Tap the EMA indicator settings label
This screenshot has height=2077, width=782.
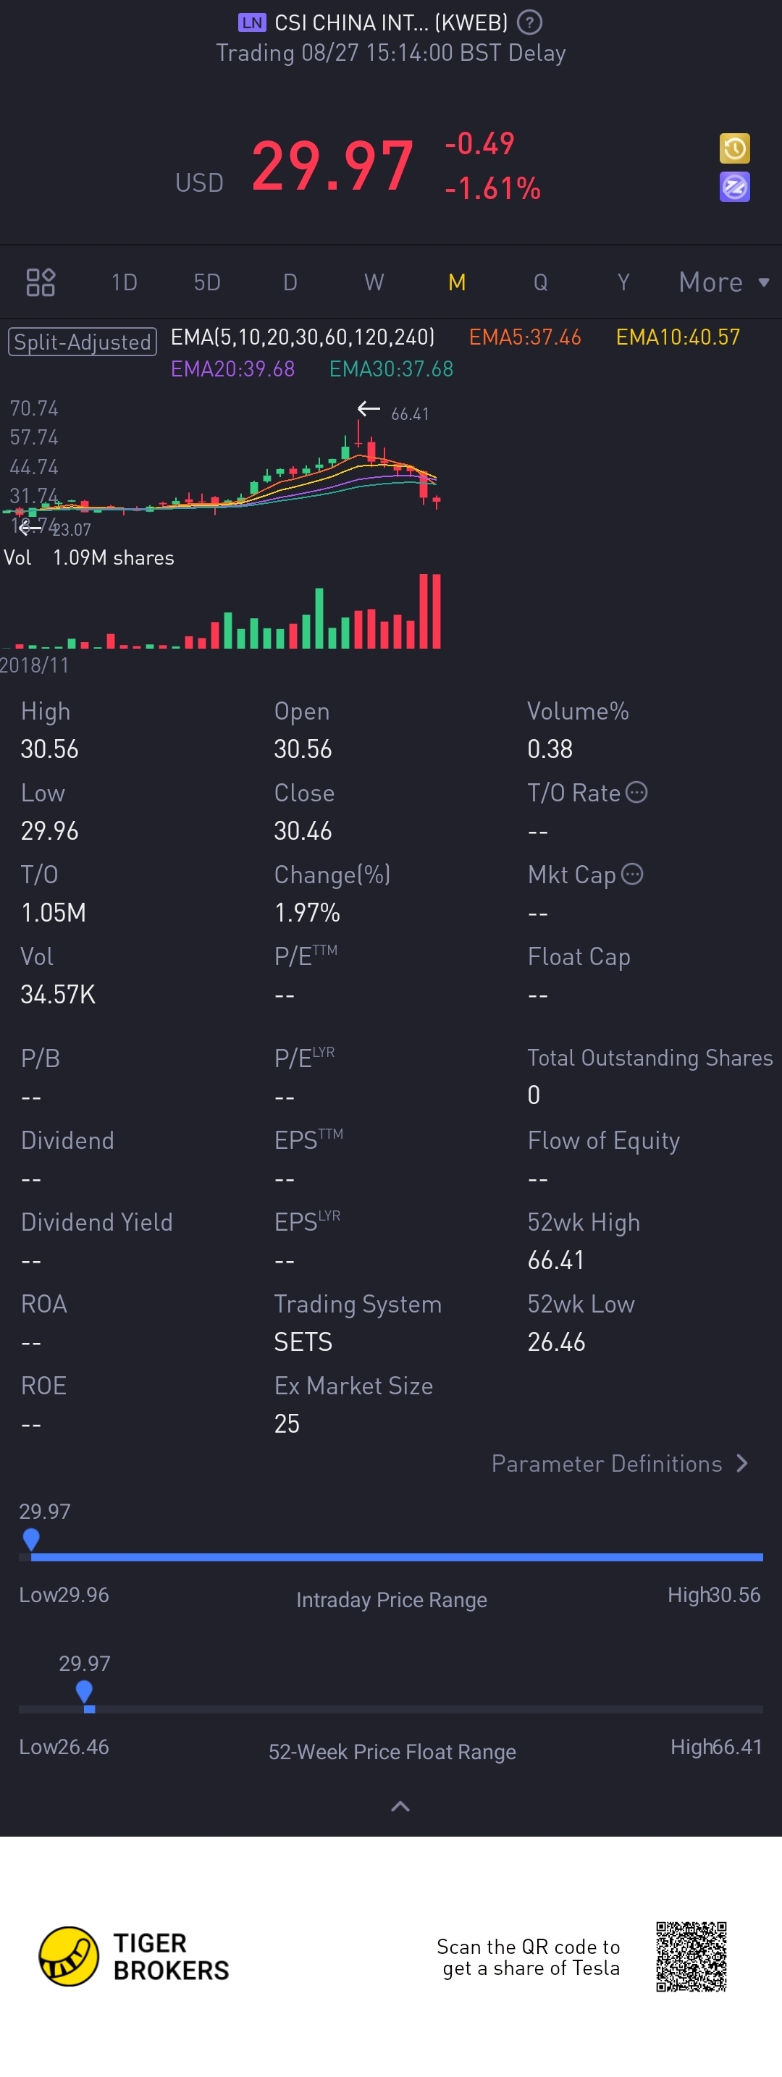[303, 337]
